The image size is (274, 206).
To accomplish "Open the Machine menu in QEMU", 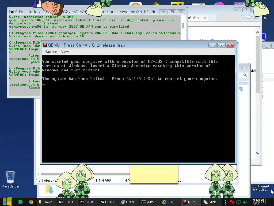I will pyautogui.click(x=51, y=52).
